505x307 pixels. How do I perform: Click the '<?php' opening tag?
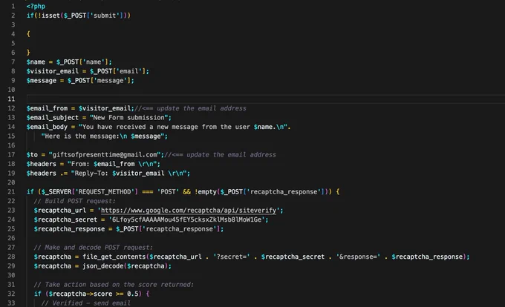tap(36, 6)
